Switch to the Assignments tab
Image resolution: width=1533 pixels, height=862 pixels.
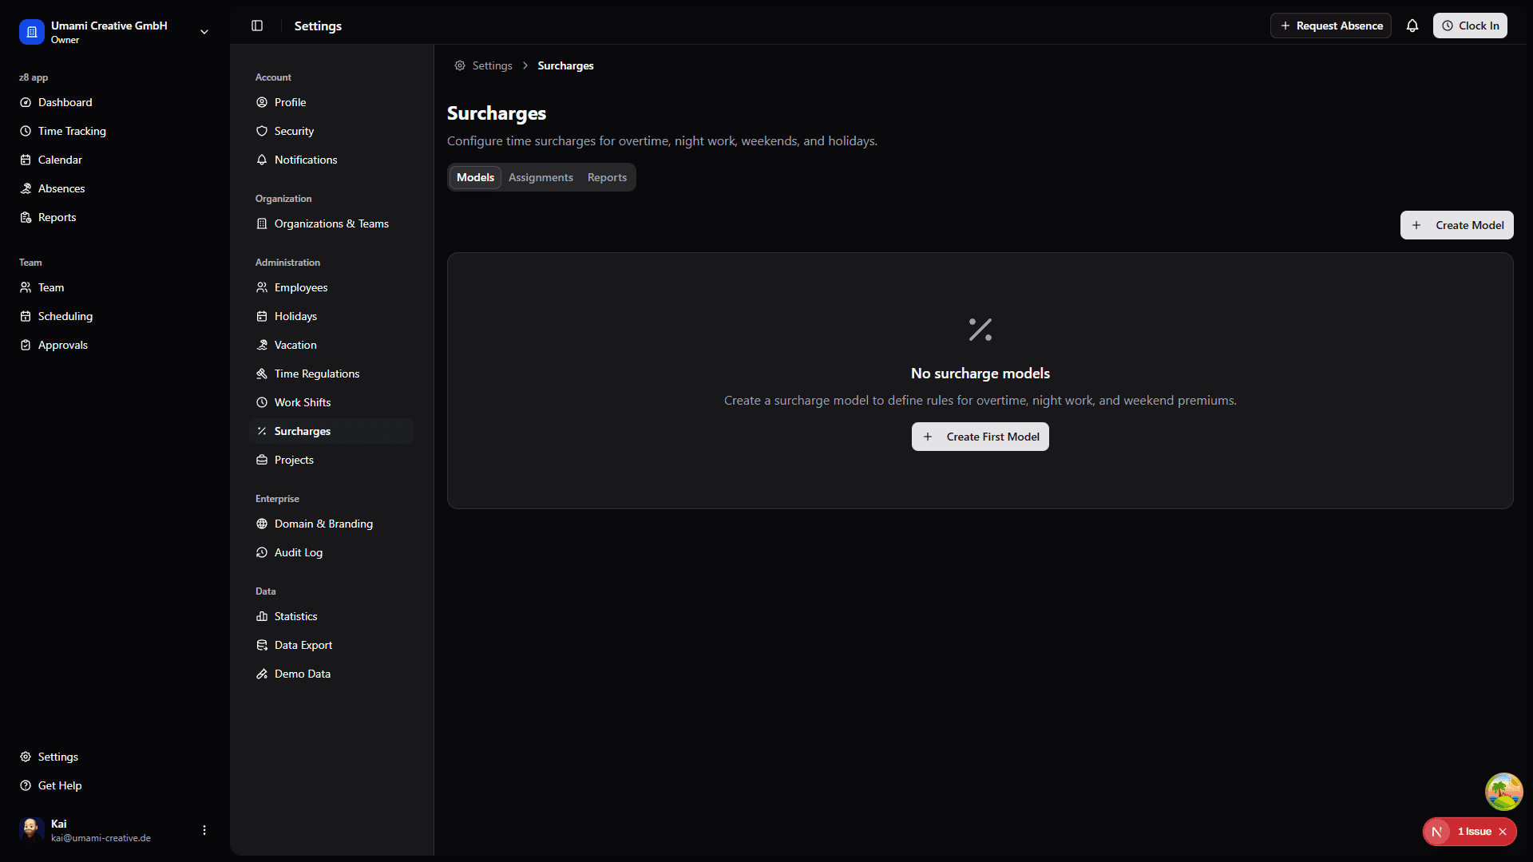541,177
